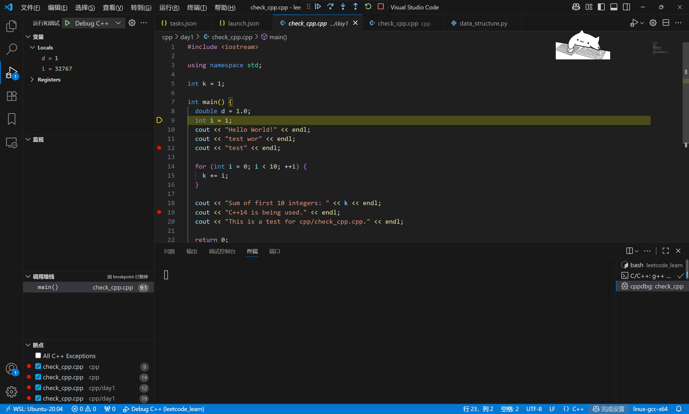
Task: Click the debug Restart button
Action: point(368,6)
